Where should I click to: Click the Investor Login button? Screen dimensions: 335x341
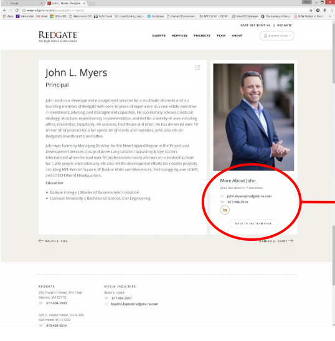click(276, 35)
